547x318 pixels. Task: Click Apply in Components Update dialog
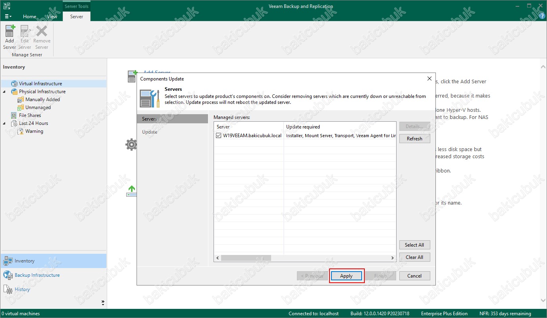346,276
